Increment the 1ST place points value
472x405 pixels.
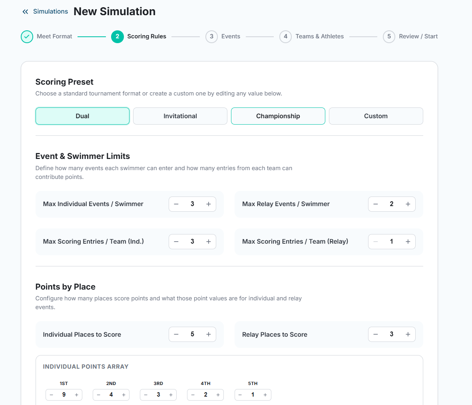76,394
